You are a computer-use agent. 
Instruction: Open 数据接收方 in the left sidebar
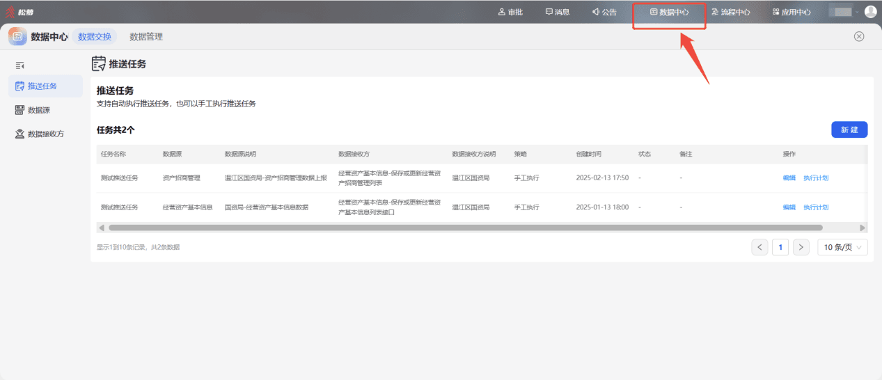pyautogui.click(x=45, y=134)
